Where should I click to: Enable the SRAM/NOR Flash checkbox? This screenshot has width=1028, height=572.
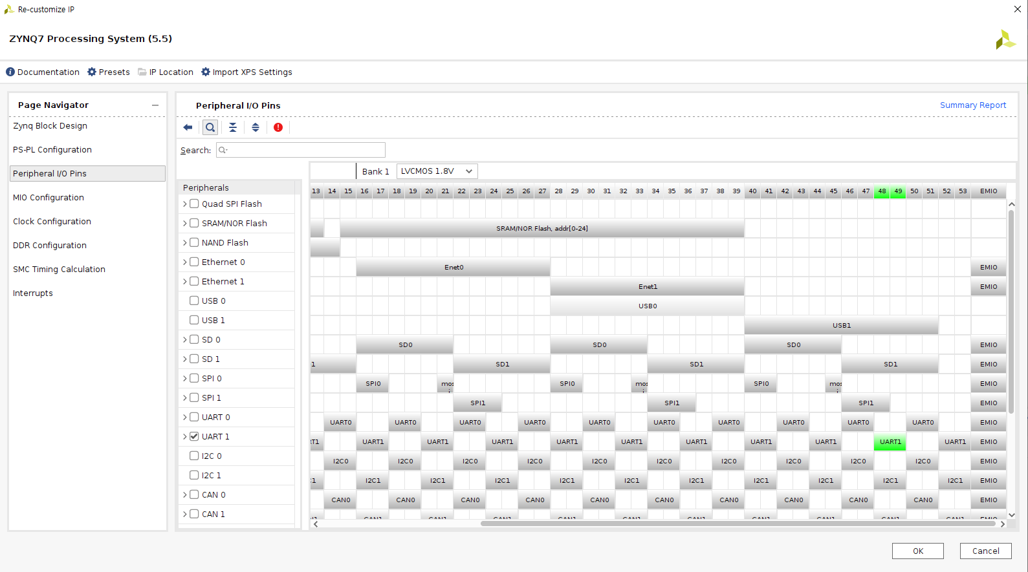194,223
